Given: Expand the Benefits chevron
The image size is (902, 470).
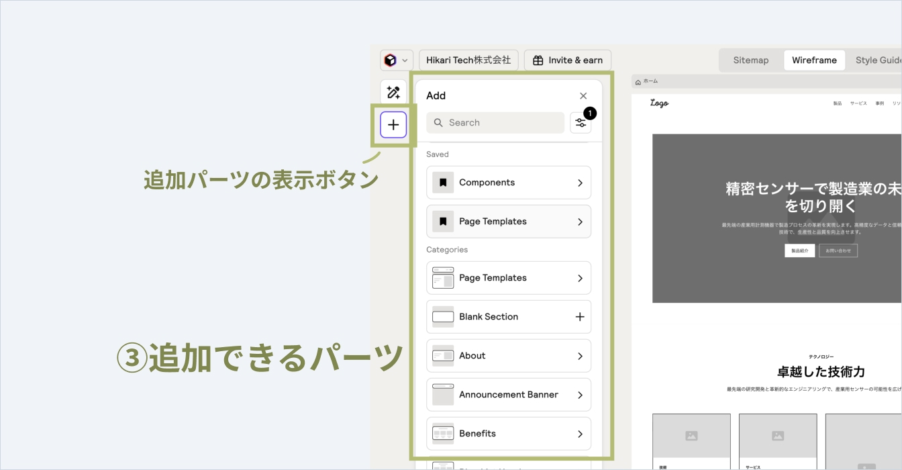Looking at the screenshot, I should click(x=580, y=434).
